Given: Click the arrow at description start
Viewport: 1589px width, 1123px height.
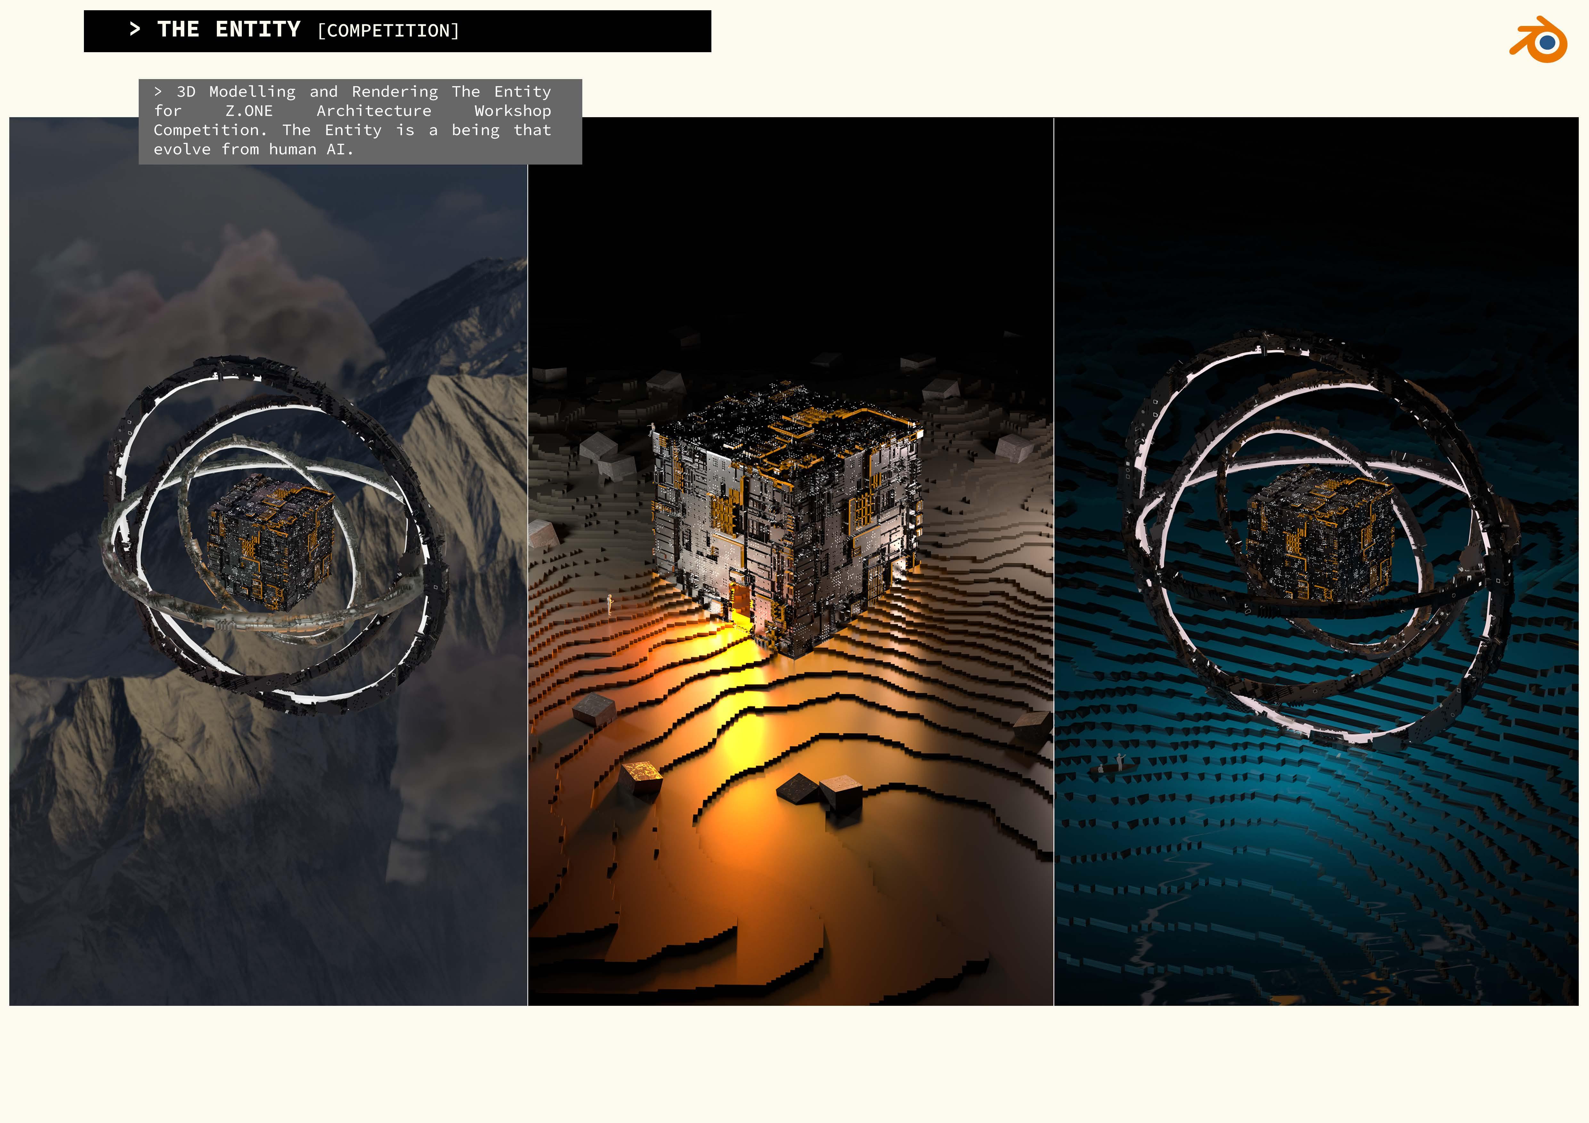Looking at the screenshot, I should tap(159, 91).
